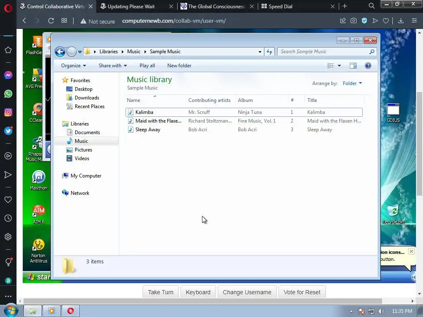Viewport: 423px width, 317px height.
Task: Expand address bar history dropdown
Action: [x=260, y=52]
